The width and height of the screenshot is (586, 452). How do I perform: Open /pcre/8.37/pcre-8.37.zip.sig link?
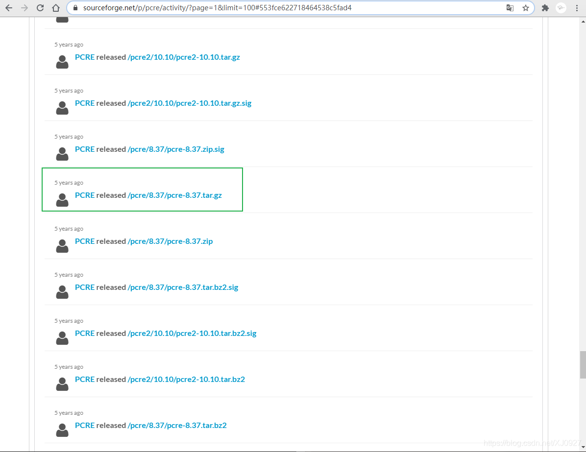pyautogui.click(x=176, y=149)
